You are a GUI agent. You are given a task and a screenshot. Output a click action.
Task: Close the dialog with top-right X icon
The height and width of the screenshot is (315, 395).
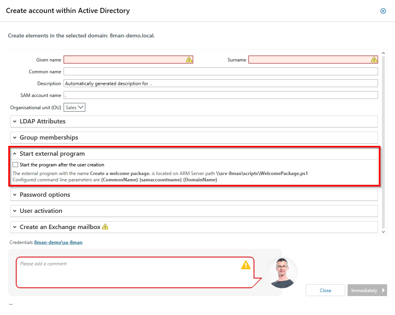[383, 11]
